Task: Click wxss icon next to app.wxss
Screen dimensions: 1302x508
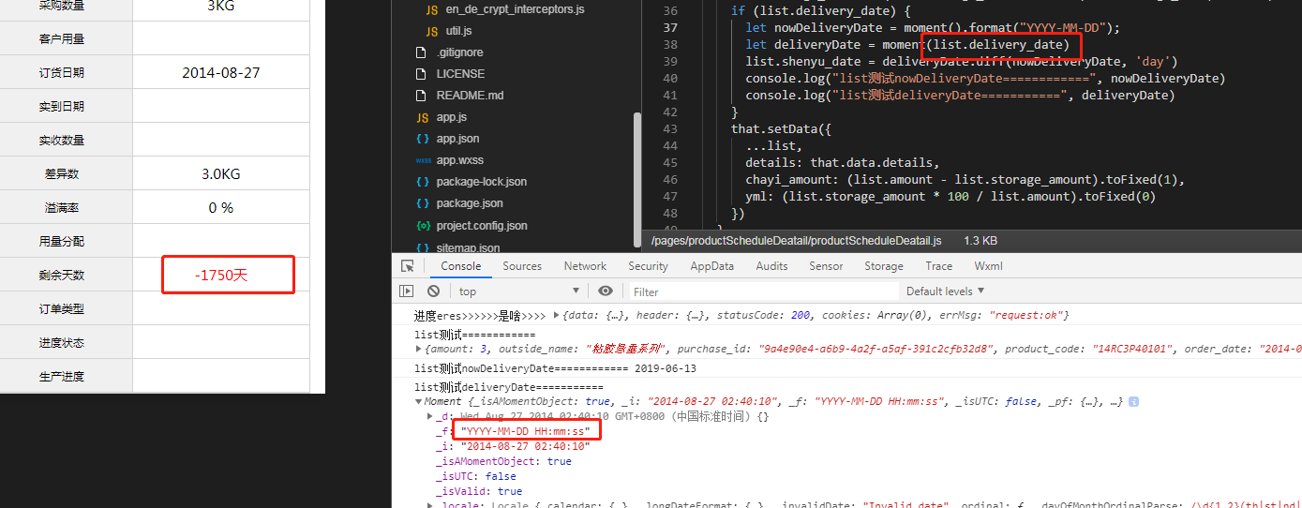Action: tap(422, 160)
